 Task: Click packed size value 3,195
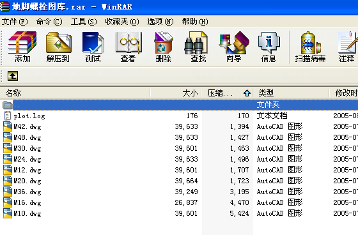coord(239,192)
